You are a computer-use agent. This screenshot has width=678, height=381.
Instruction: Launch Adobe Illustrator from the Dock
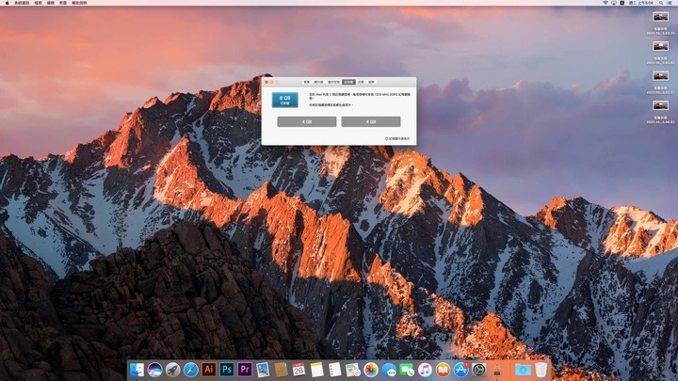tap(209, 370)
